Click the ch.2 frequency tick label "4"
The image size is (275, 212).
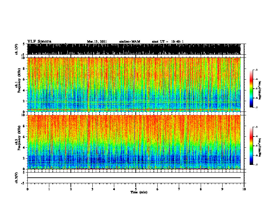24,148
